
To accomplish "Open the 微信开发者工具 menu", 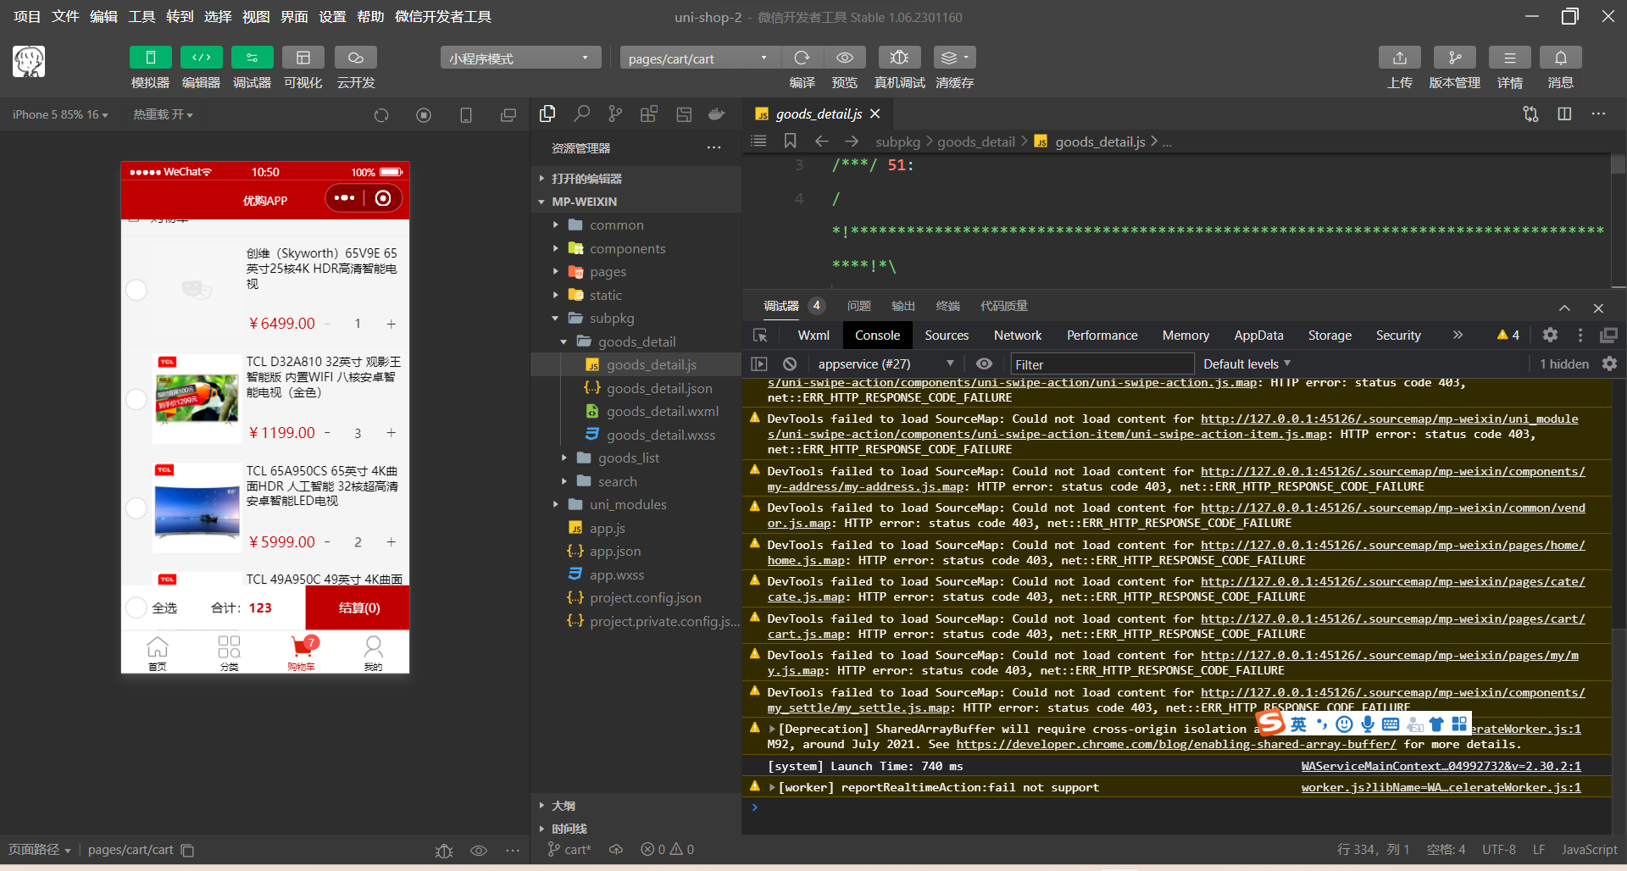I will tap(443, 17).
